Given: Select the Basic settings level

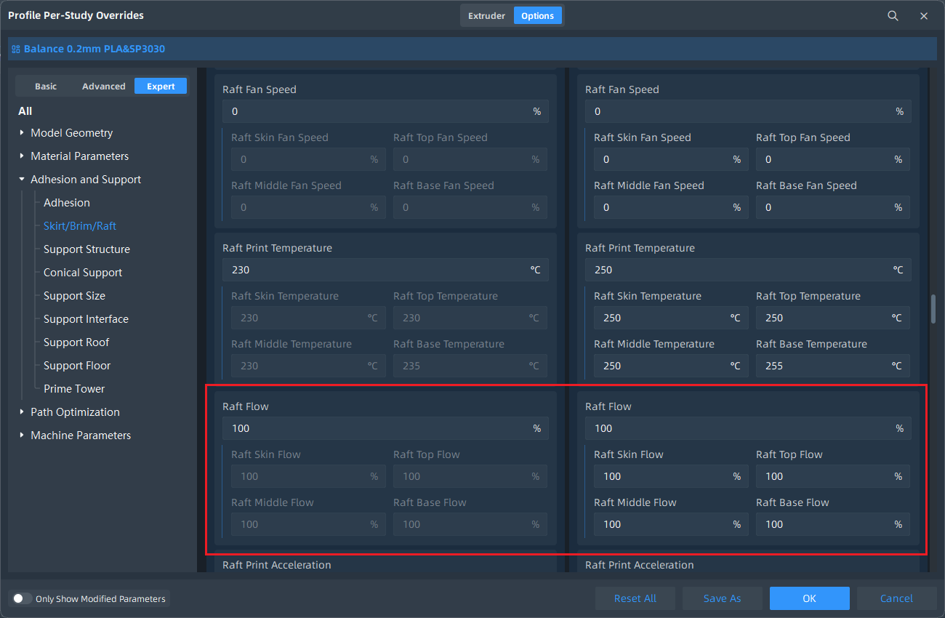Looking at the screenshot, I should point(46,86).
